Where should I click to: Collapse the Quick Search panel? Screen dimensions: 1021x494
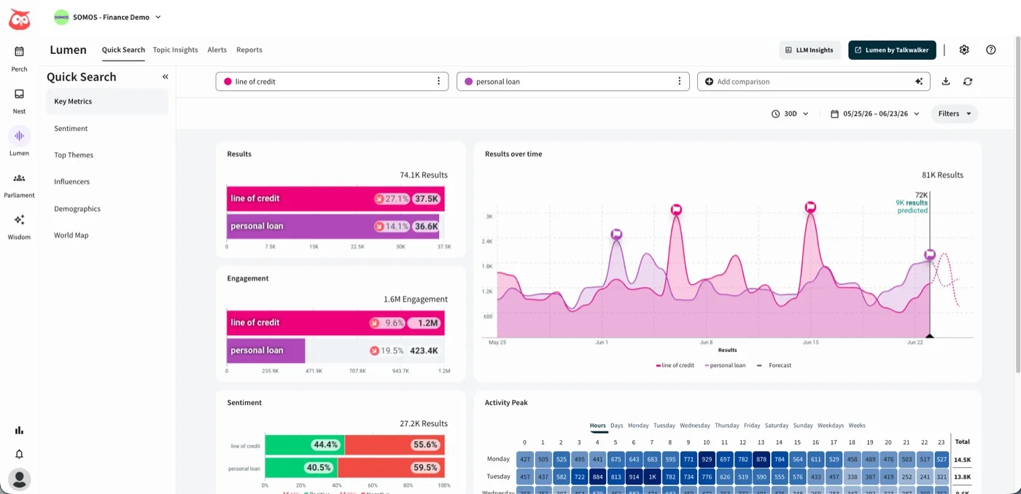(x=166, y=77)
